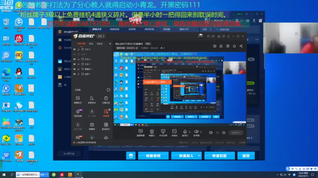
Task: Open the hamburger menu in live companion title bar
Action: point(228,36)
